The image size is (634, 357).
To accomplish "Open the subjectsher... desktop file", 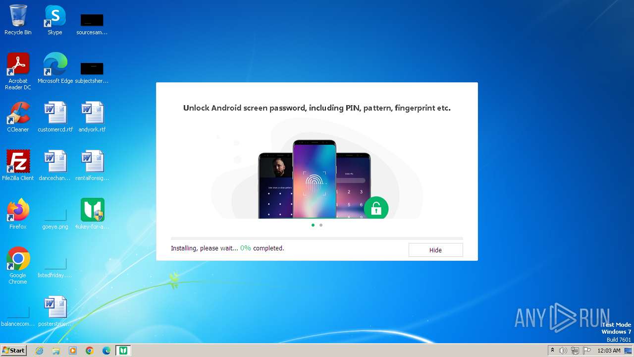I will [x=92, y=72].
